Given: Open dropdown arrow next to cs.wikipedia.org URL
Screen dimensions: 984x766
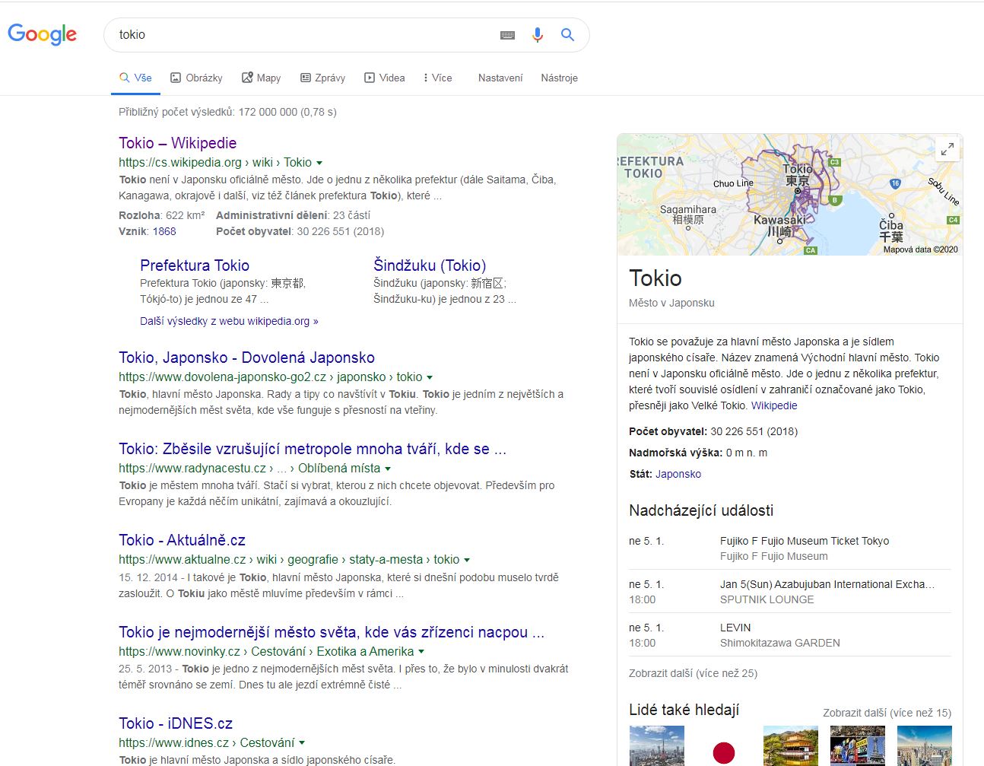Looking at the screenshot, I should click(x=319, y=163).
